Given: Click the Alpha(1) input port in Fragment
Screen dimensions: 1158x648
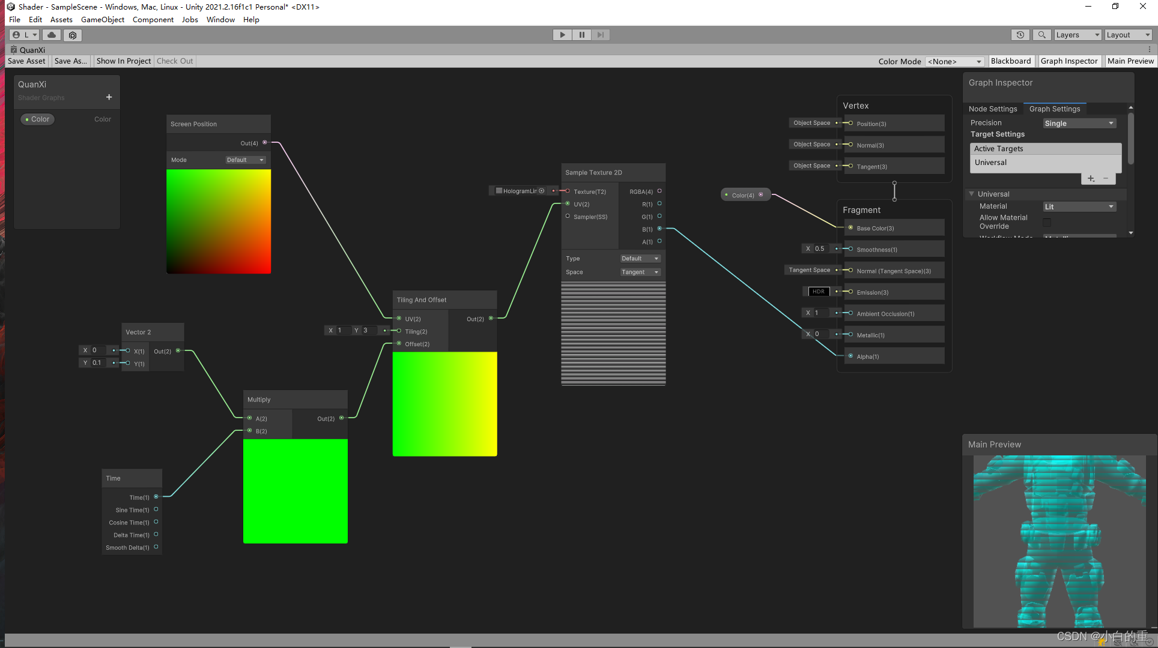Looking at the screenshot, I should [850, 356].
